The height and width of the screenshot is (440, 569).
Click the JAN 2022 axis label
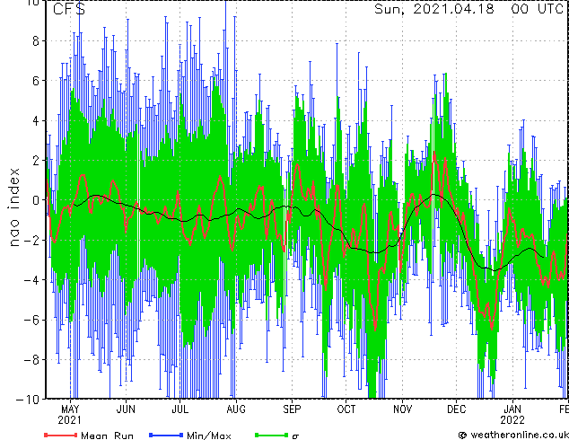pos(512,415)
